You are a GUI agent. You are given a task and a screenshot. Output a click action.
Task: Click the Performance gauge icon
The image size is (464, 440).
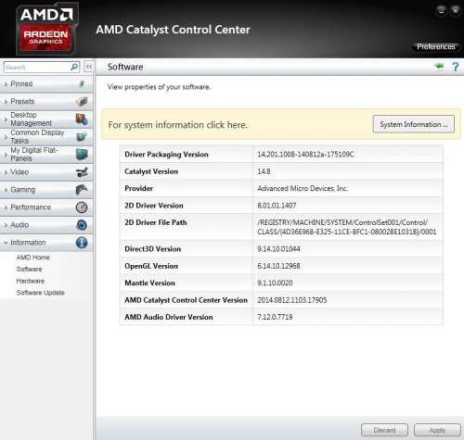[x=82, y=207]
